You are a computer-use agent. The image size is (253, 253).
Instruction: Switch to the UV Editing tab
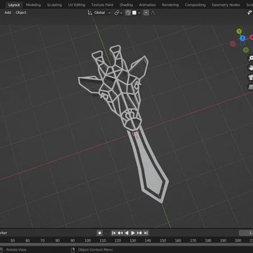coord(77,5)
